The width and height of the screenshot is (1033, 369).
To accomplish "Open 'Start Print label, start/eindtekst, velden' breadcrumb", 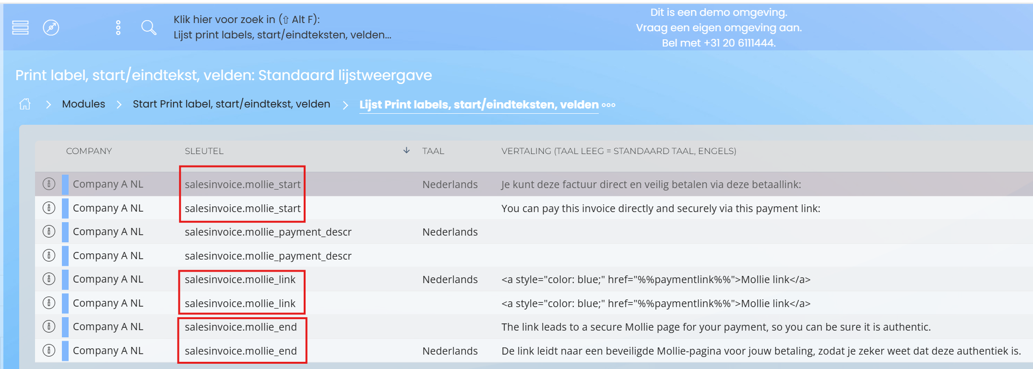I will 231,104.
